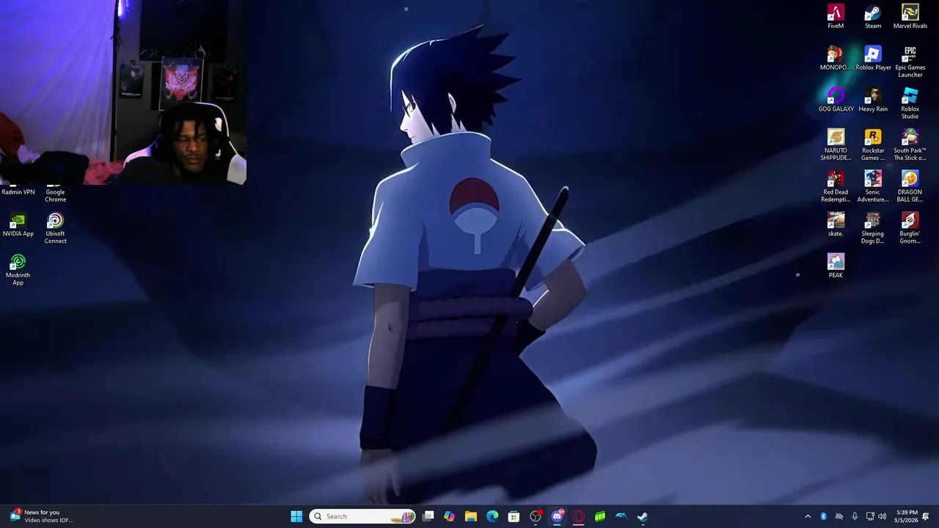Switch to Steam in the taskbar
The width and height of the screenshot is (939, 528).
pos(642,516)
